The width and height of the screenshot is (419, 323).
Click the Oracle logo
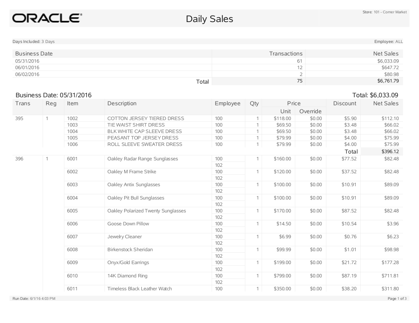(x=46, y=18)
